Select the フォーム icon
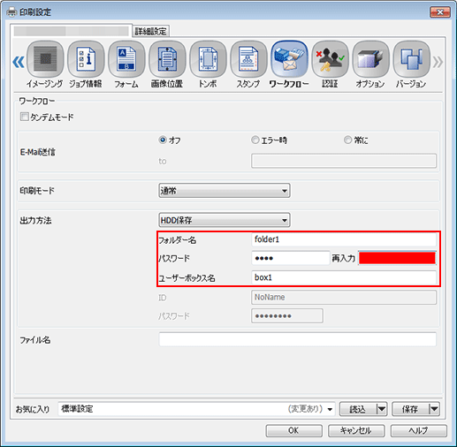457x447 pixels. pyautogui.click(x=126, y=59)
